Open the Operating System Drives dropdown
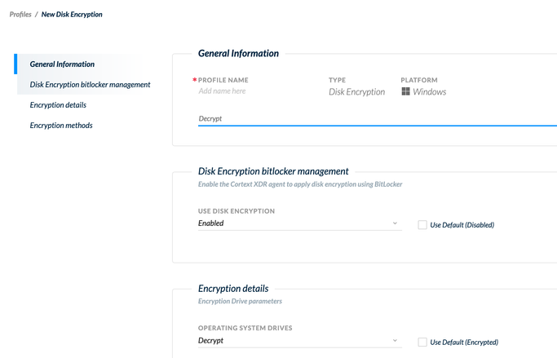Viewport: 557px width, 358px height. tap(298, 341)
